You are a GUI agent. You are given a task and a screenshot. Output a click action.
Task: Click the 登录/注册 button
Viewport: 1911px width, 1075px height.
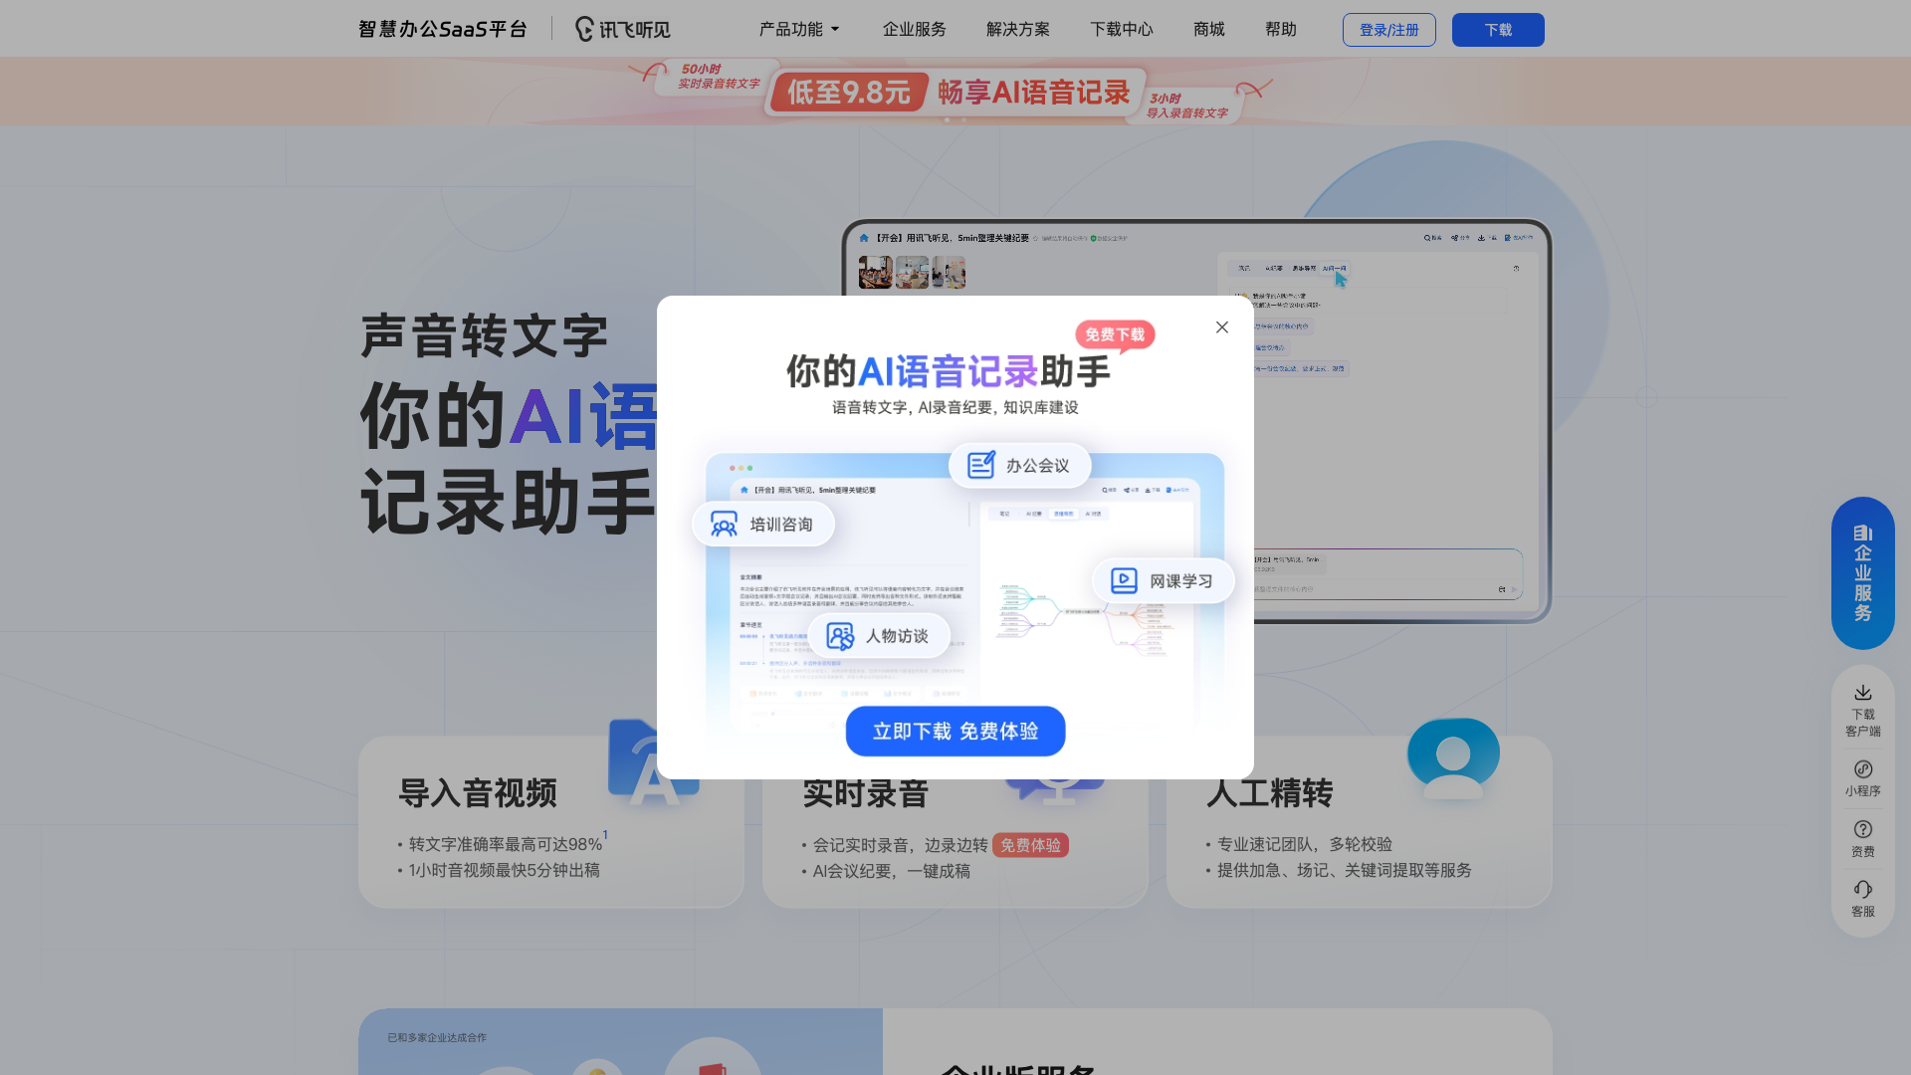[x=1389, y=30]
